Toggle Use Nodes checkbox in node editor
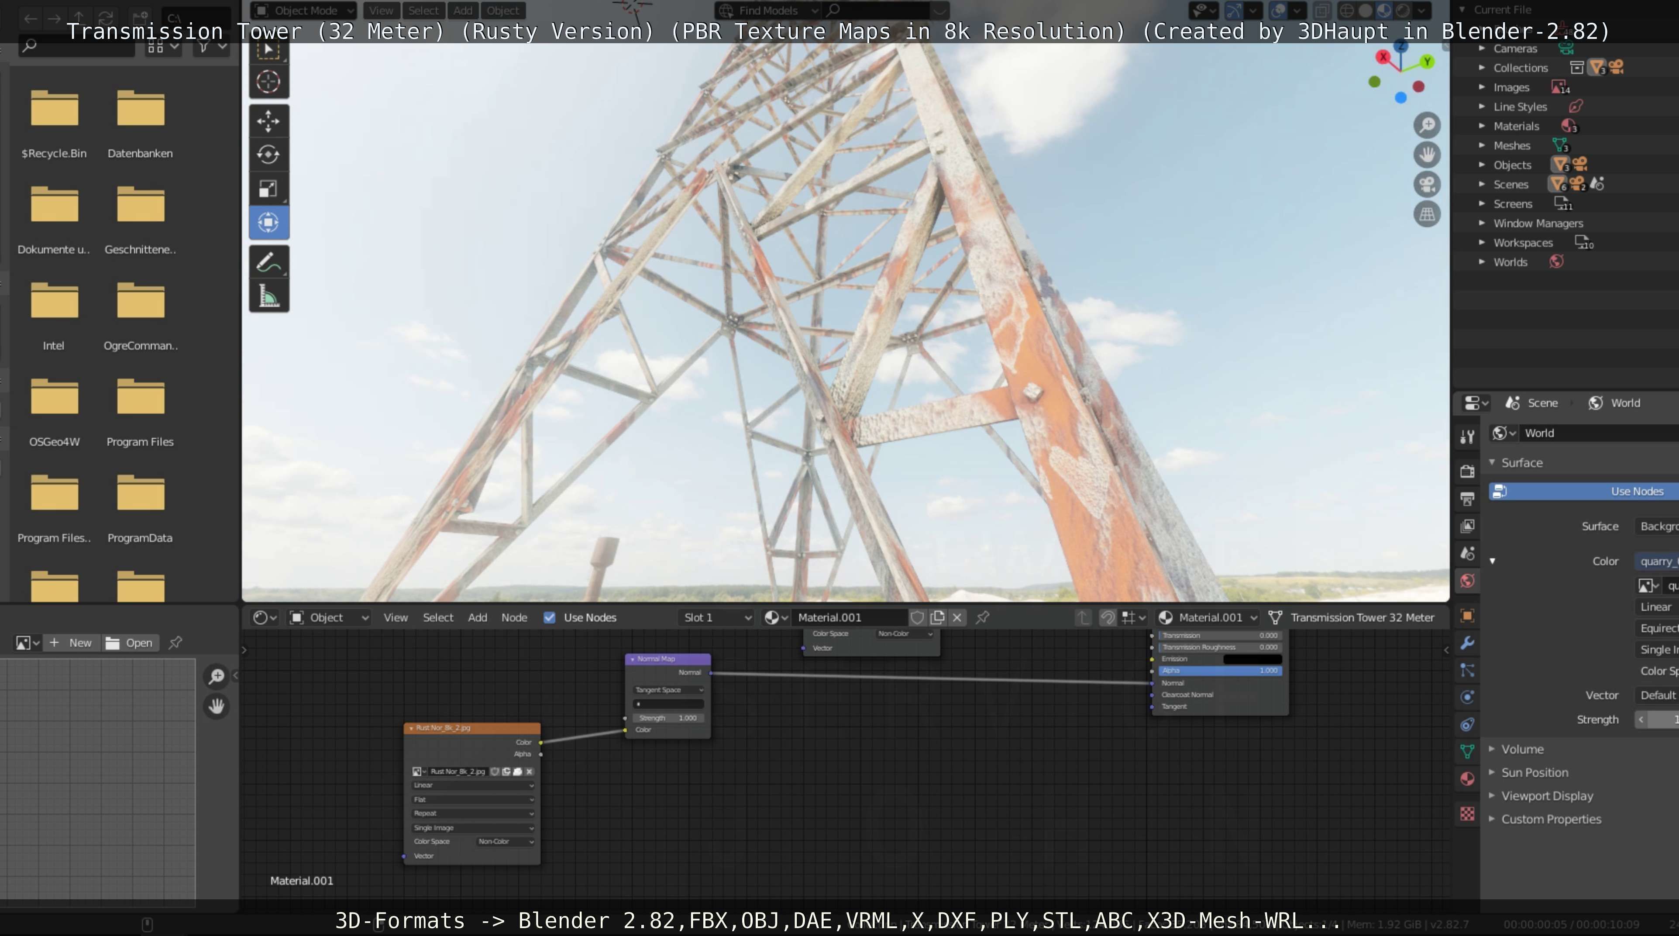This screenshot has height=936, width=1679. point(550,617)
